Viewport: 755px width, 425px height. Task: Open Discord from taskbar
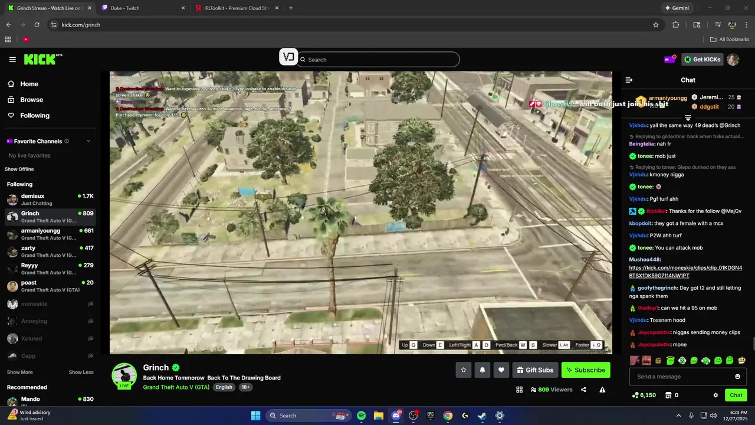pos(396,416)
